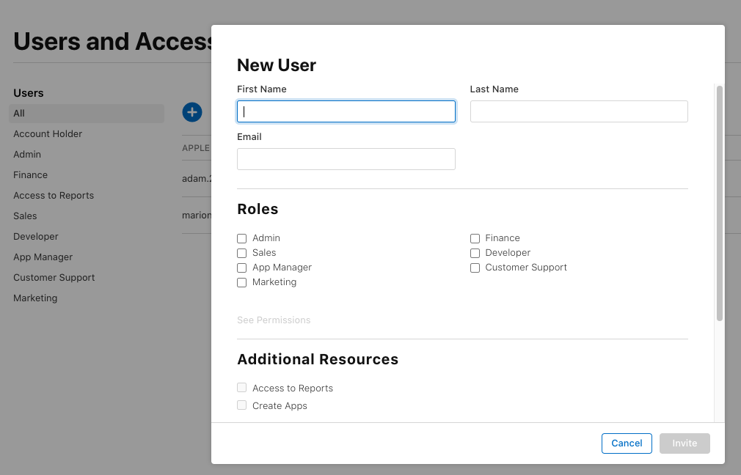Open the See Permissions link
The height and width of the screenshot is (475, 741).
click(x=274, y=320)
